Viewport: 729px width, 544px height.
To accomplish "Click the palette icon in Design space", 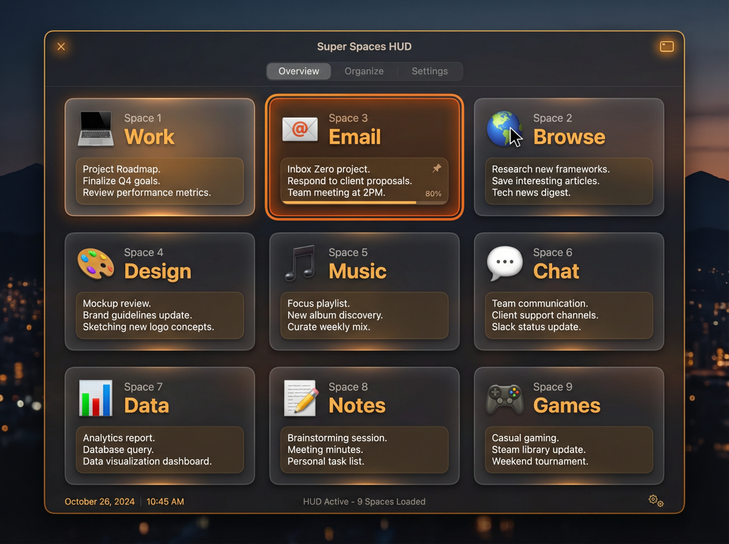I will [95, 263].
